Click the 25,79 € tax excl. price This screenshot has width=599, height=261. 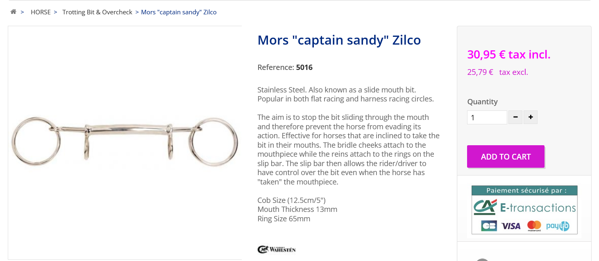[x=497, y=72]
